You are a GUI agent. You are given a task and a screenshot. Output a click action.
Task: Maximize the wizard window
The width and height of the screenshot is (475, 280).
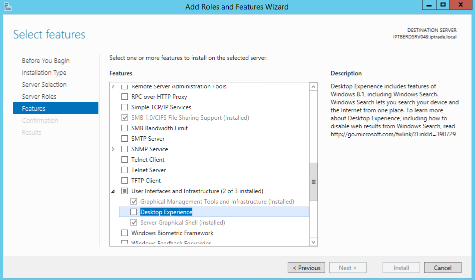[443, 4]
